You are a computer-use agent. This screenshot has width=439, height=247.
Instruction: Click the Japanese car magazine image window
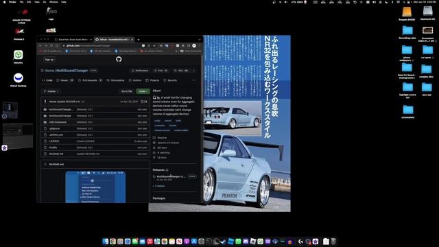pos(246,123)
